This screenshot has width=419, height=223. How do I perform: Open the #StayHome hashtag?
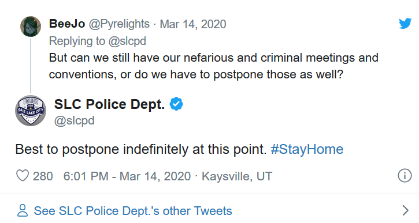[307, 149]
